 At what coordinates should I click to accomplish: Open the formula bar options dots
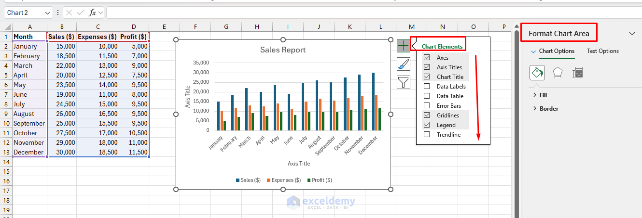58,13
